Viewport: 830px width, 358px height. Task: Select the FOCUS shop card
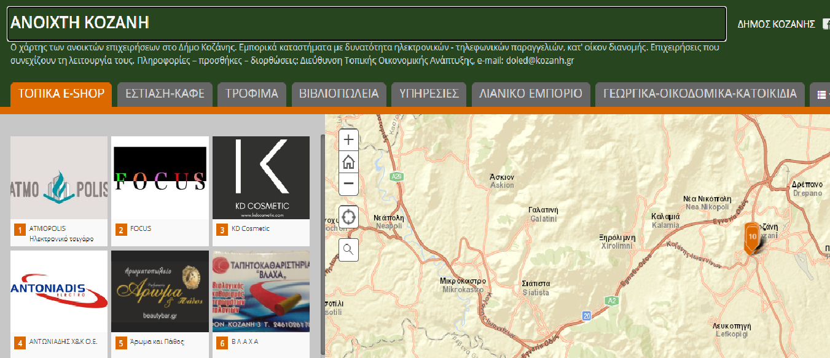click(160, 178)
